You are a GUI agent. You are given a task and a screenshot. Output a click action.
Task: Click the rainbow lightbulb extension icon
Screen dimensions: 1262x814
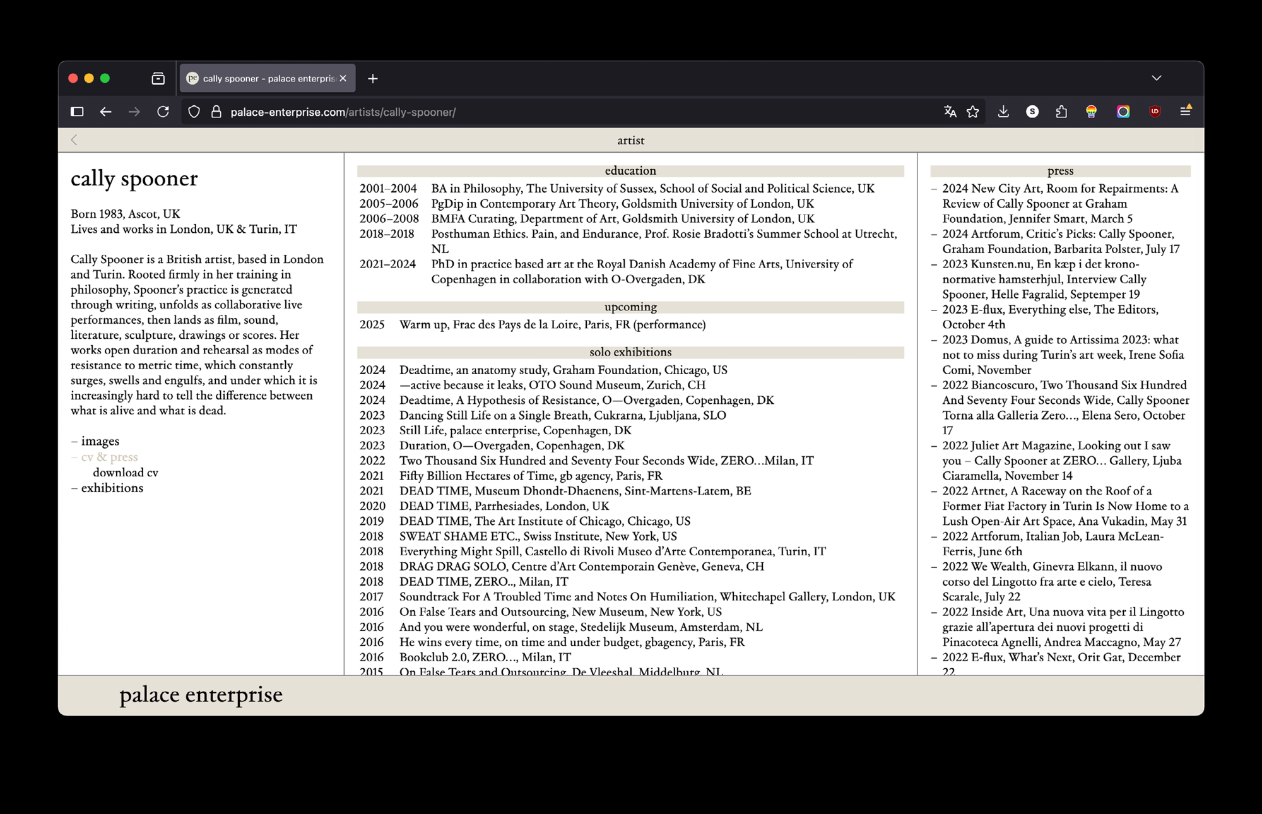click(1091, 112)
